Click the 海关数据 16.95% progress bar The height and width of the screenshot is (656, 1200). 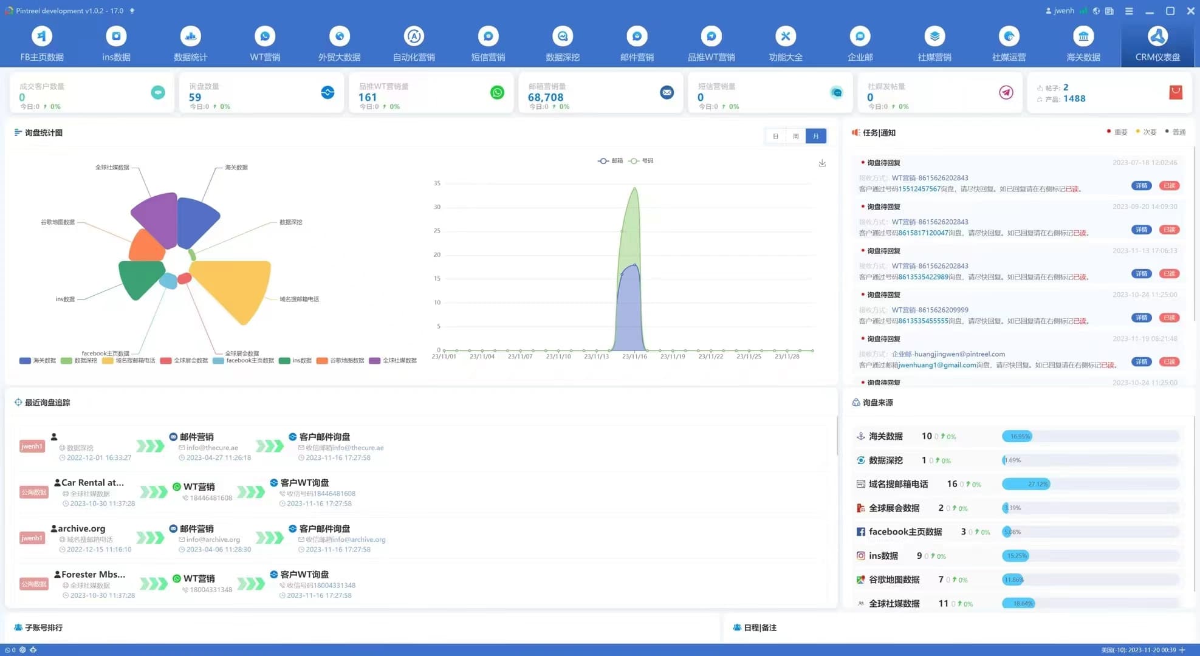1091,436
